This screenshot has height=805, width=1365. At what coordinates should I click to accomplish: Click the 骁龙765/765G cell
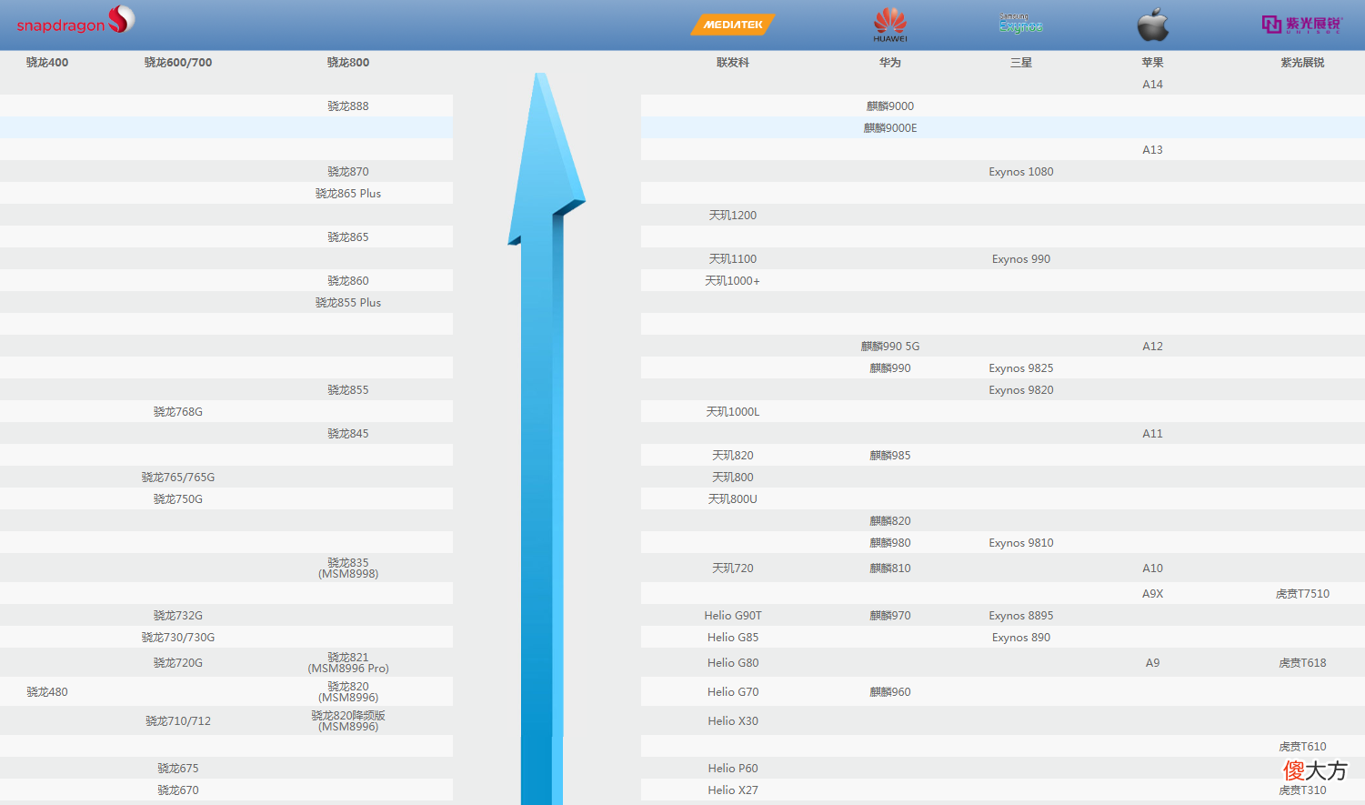[x=178, y=478]
